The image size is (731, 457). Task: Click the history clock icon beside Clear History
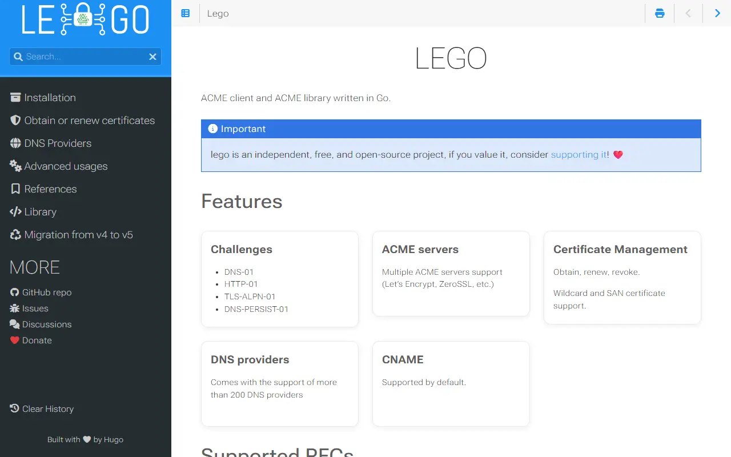tap(15, 408)
